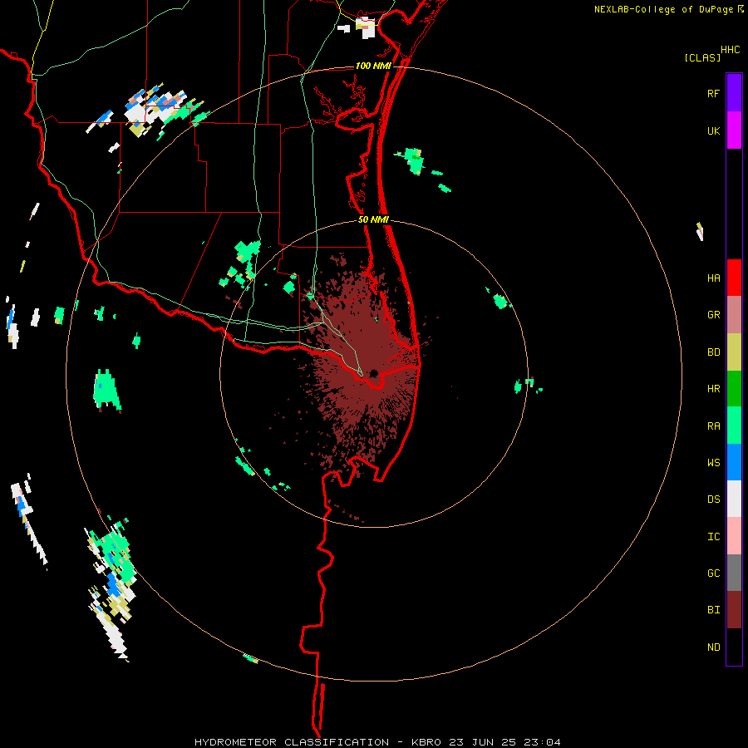The image size is (748, 748).
Task: Click the black radar site dot
Action: pos(373,373)
